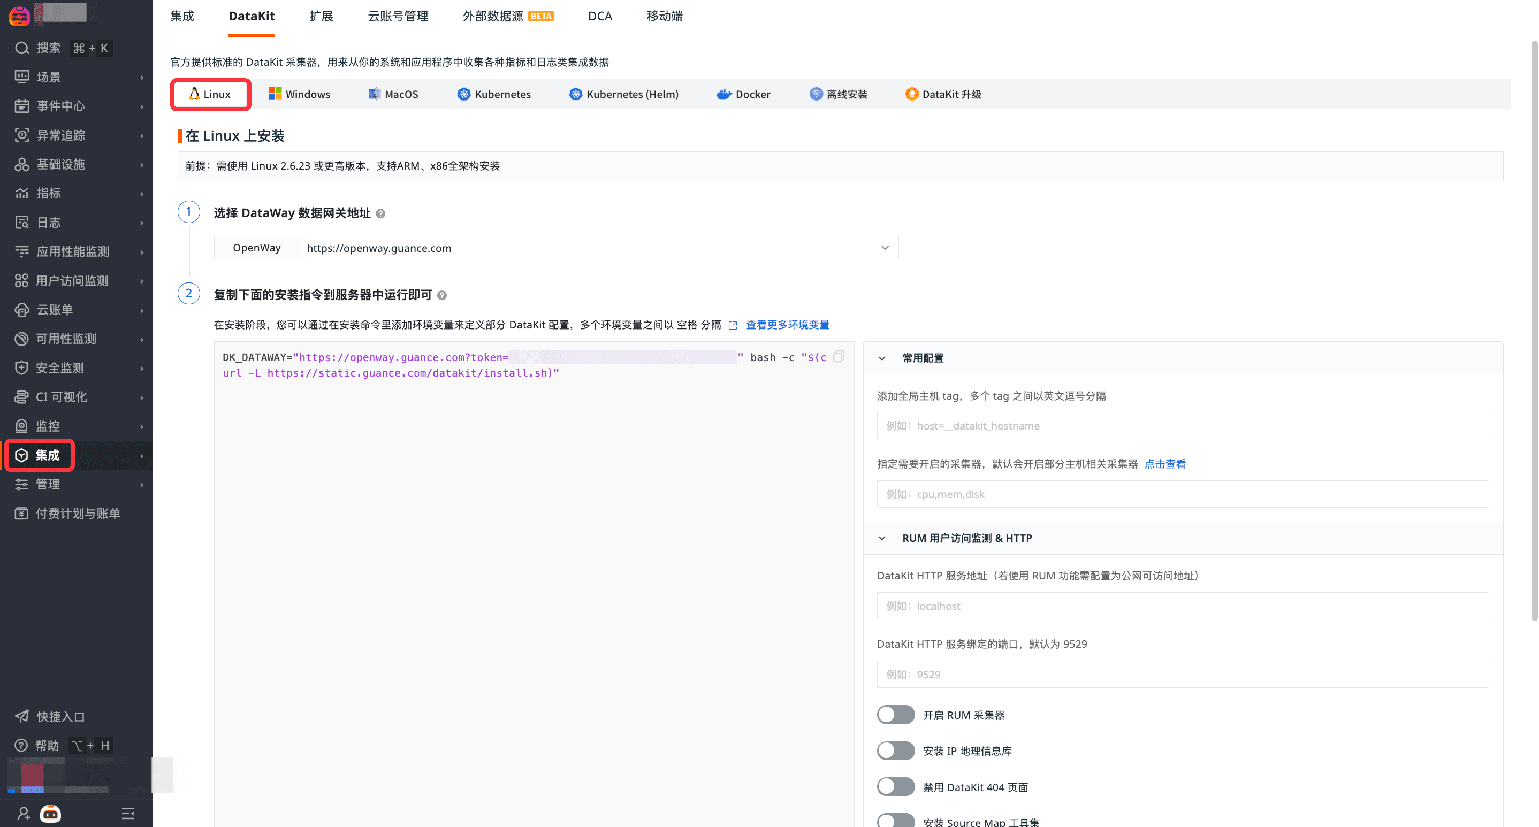Viewport: 1539px width, 827px height.
Task: Click the robot assistant icon at bottom
Action: [51, 813]
